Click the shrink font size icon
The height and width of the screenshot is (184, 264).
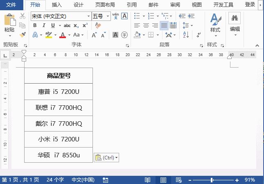(104, 35)
